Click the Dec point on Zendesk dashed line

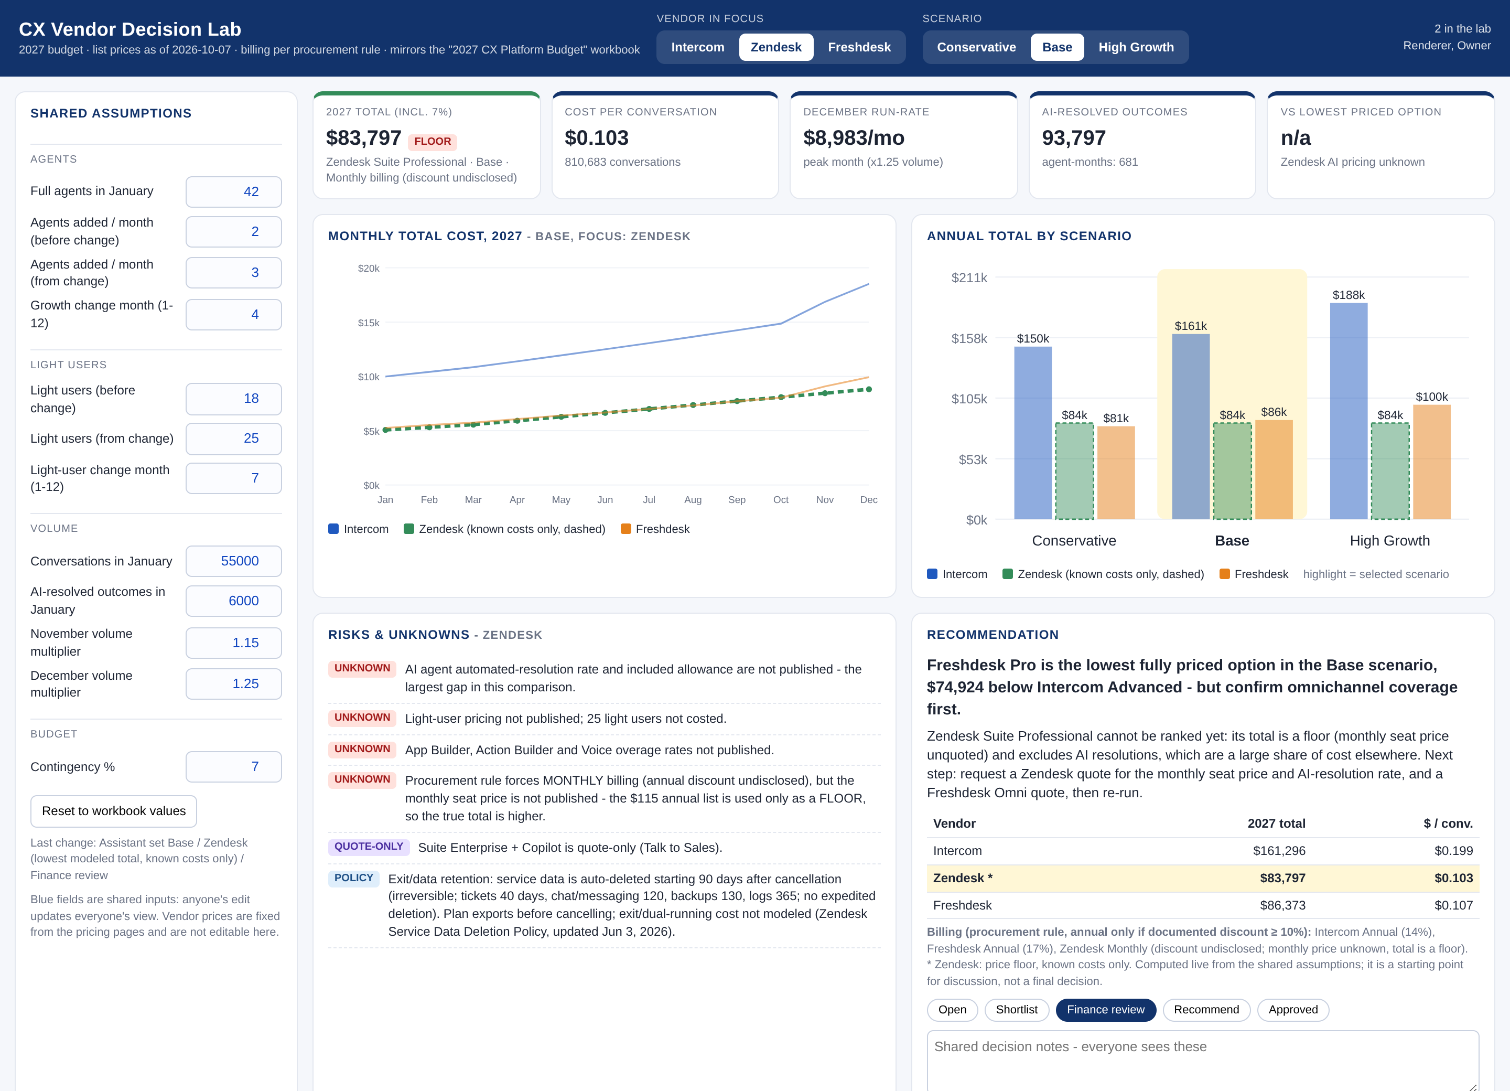click(x=868, y=390)
